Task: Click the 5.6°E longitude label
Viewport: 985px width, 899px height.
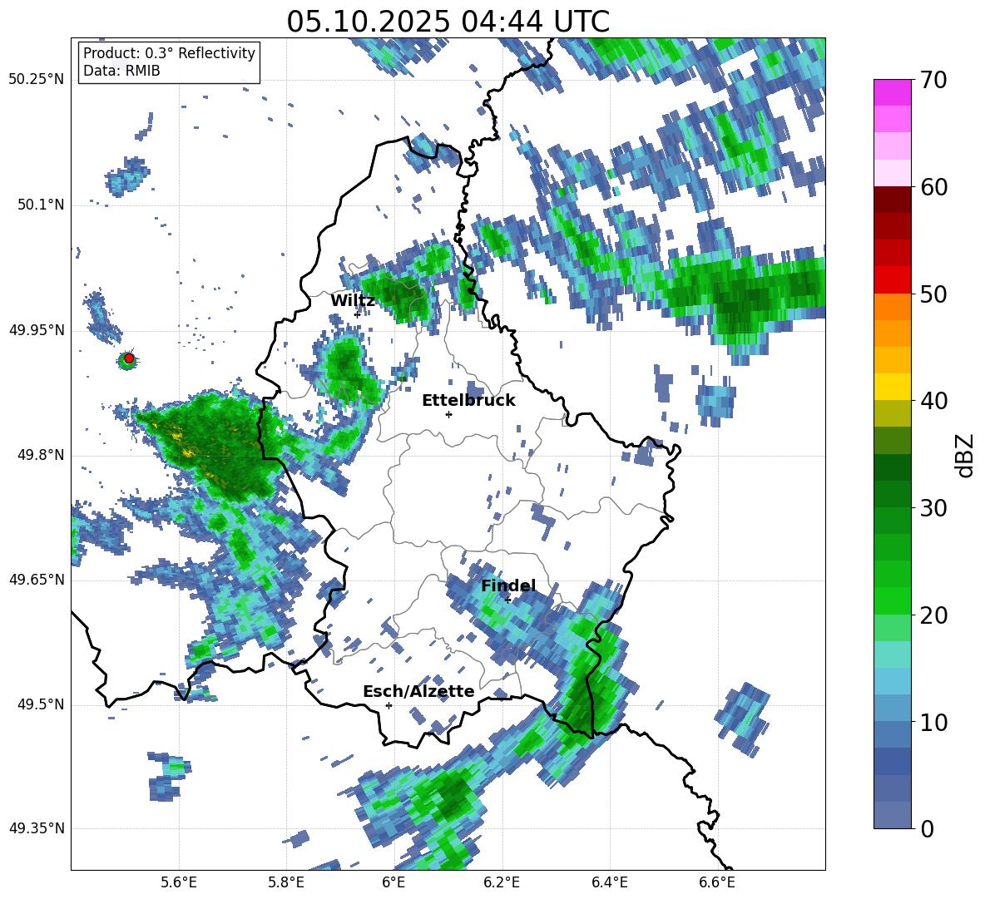Action: point(179,883)
